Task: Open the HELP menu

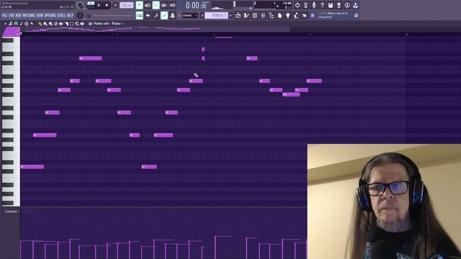Action: pos(70,15)
